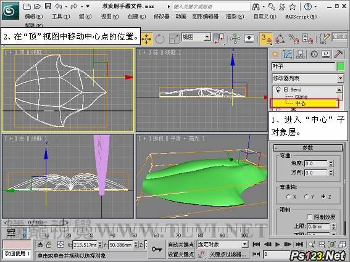This screenshot has width=350, height=262.
Task: Click the X coordinate field
Action: click(x=85, y=245)
